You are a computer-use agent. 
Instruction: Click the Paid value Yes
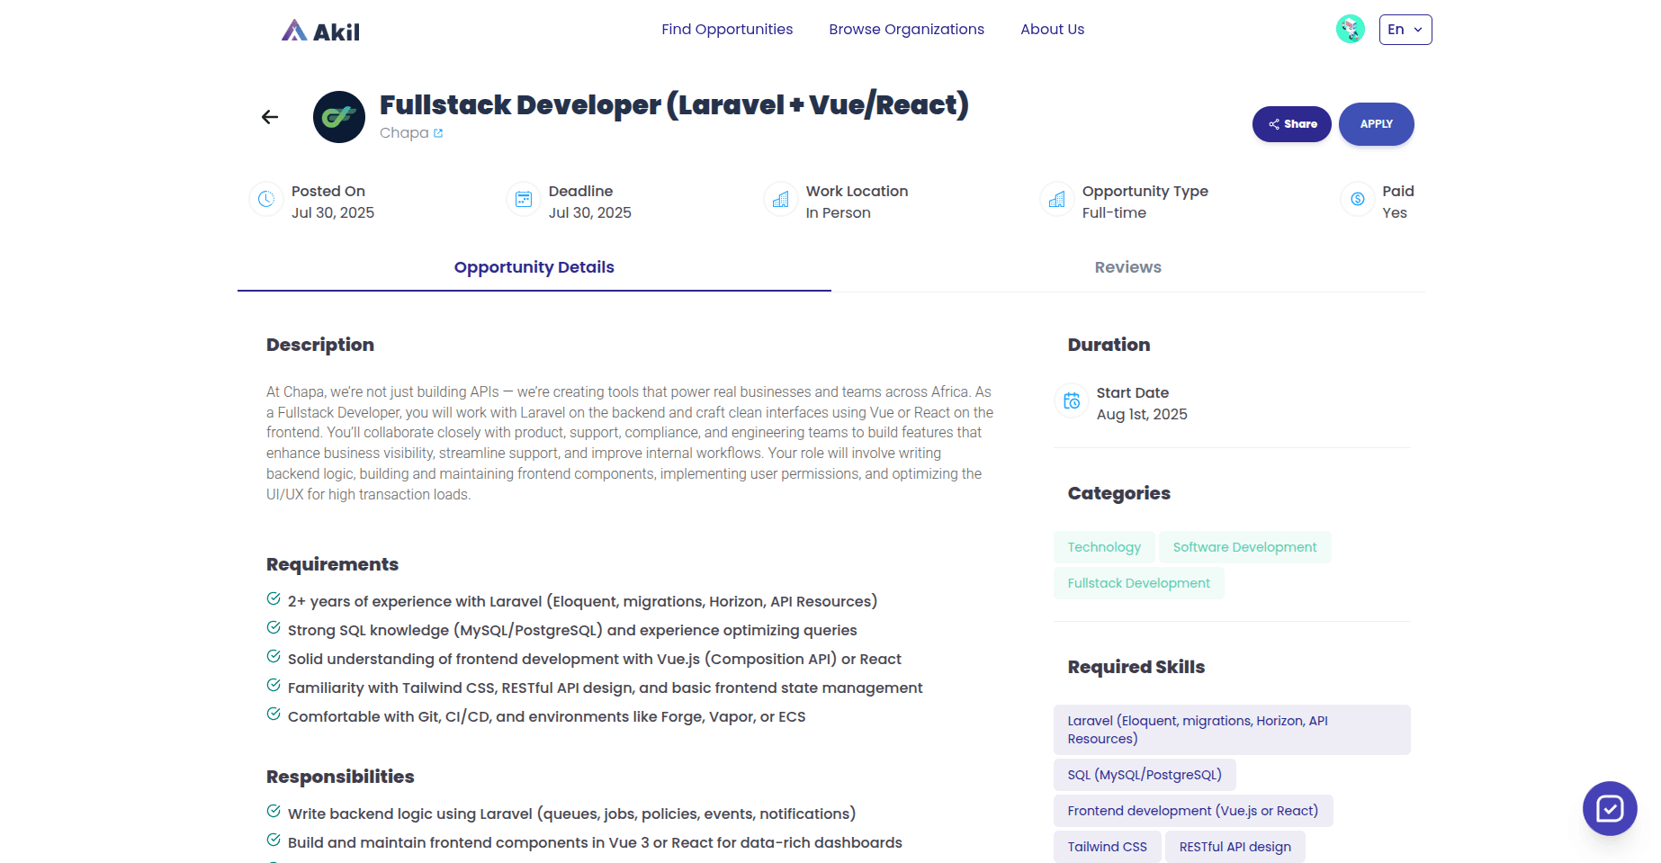tap(1395, 213)
